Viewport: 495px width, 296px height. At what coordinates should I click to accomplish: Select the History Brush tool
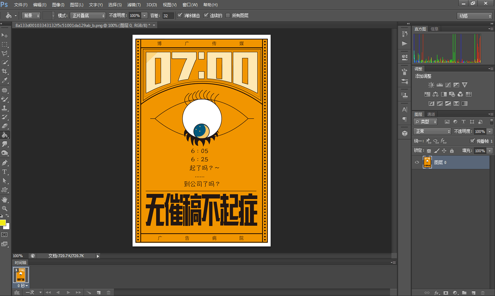point(4,117)
